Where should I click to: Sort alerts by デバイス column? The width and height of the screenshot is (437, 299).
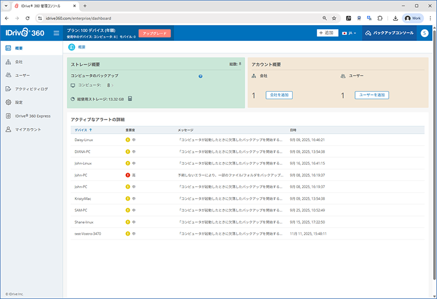pos(83,130)
